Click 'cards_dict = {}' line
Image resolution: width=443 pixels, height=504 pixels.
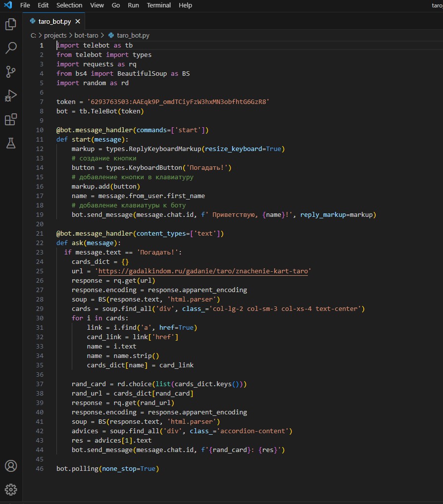(100, 261)
